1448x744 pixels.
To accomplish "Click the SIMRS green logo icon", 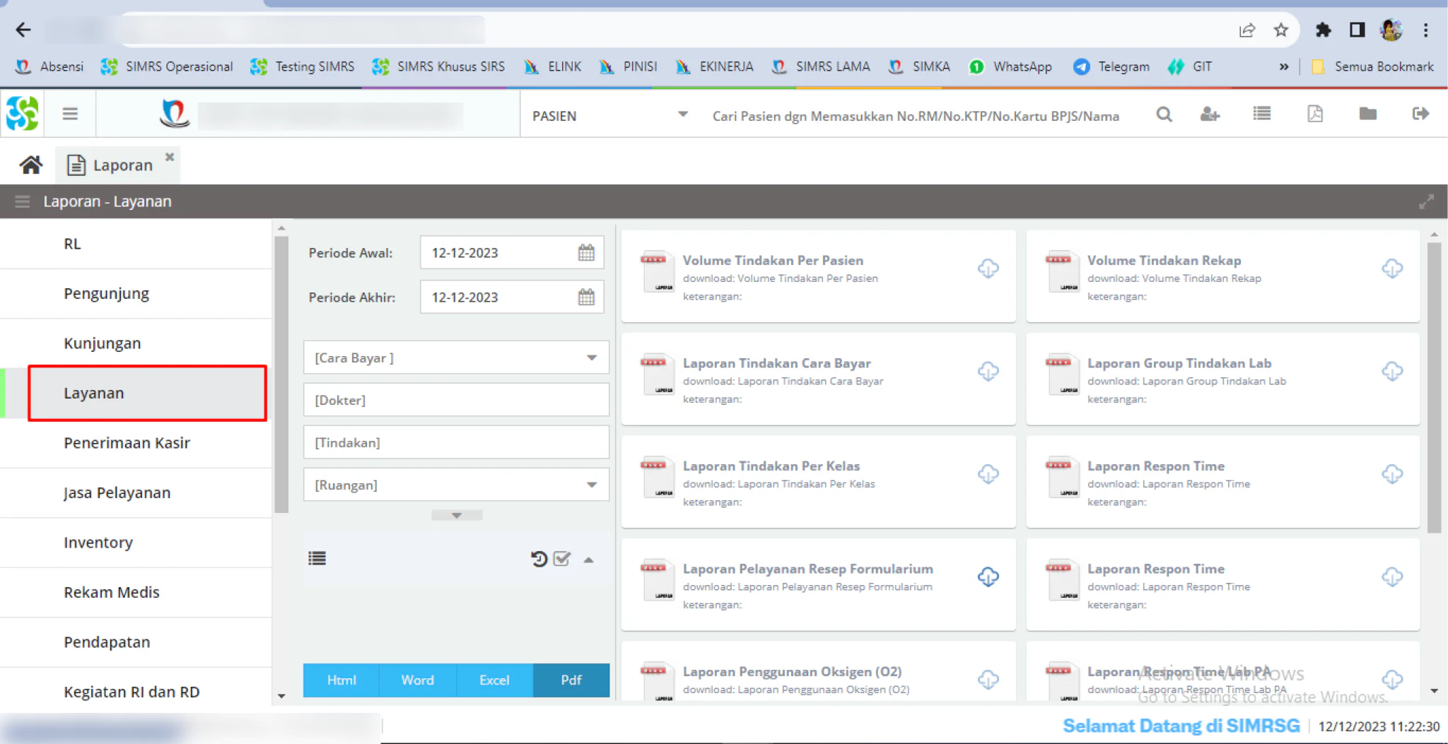I will coord(22,114).
